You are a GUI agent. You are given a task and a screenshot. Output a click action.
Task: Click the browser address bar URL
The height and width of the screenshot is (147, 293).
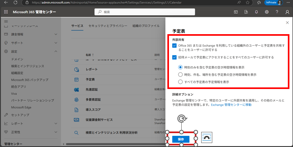tap(107, 3)
